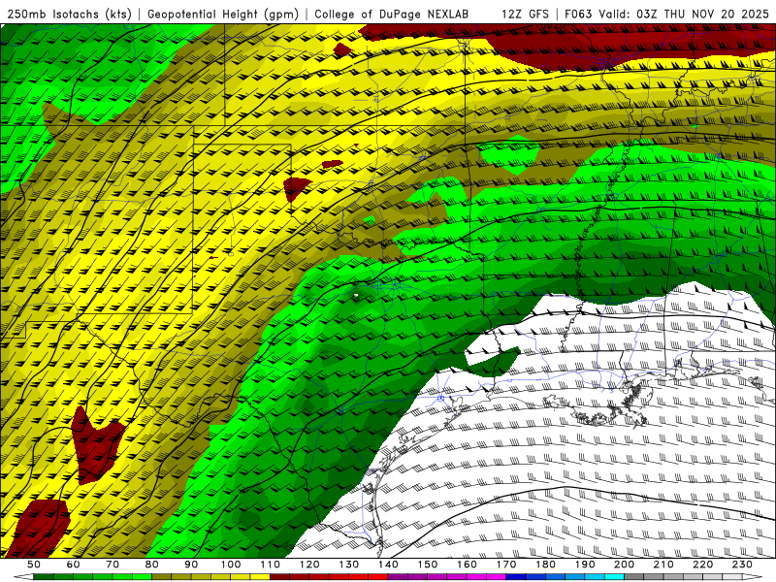Pick the cyan swatch below the 200 label
The image size is (776, 582).
614,577
